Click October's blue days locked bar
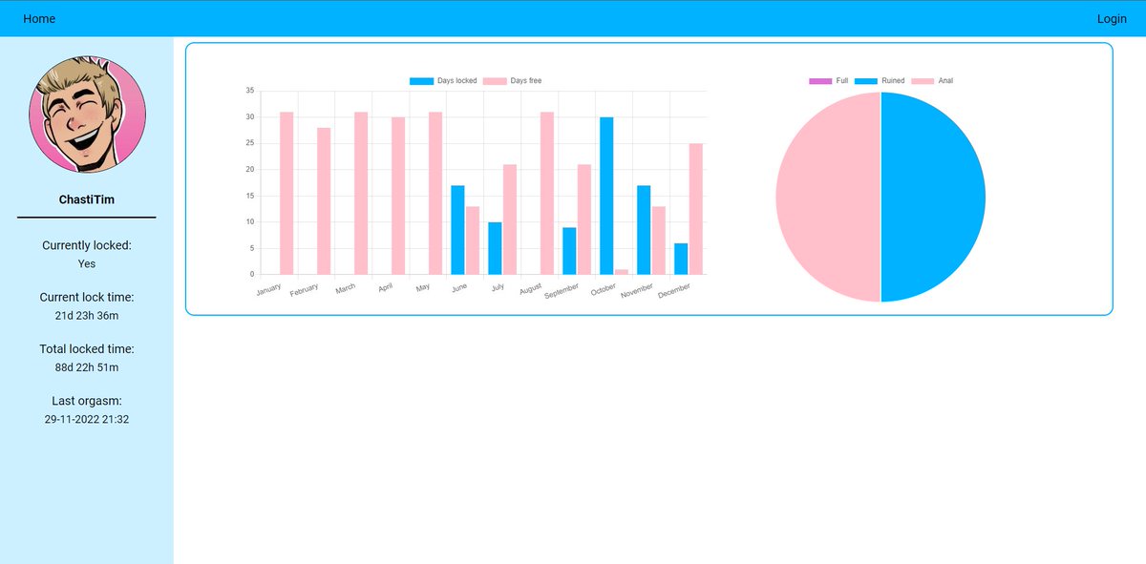 (606, 196)
